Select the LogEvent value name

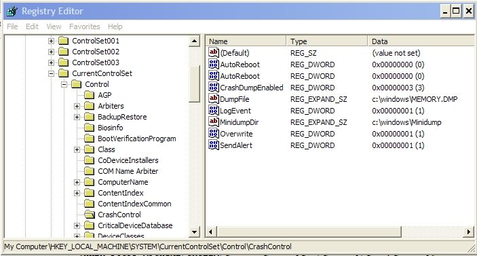pyautogui.click(x=235, y=111)
